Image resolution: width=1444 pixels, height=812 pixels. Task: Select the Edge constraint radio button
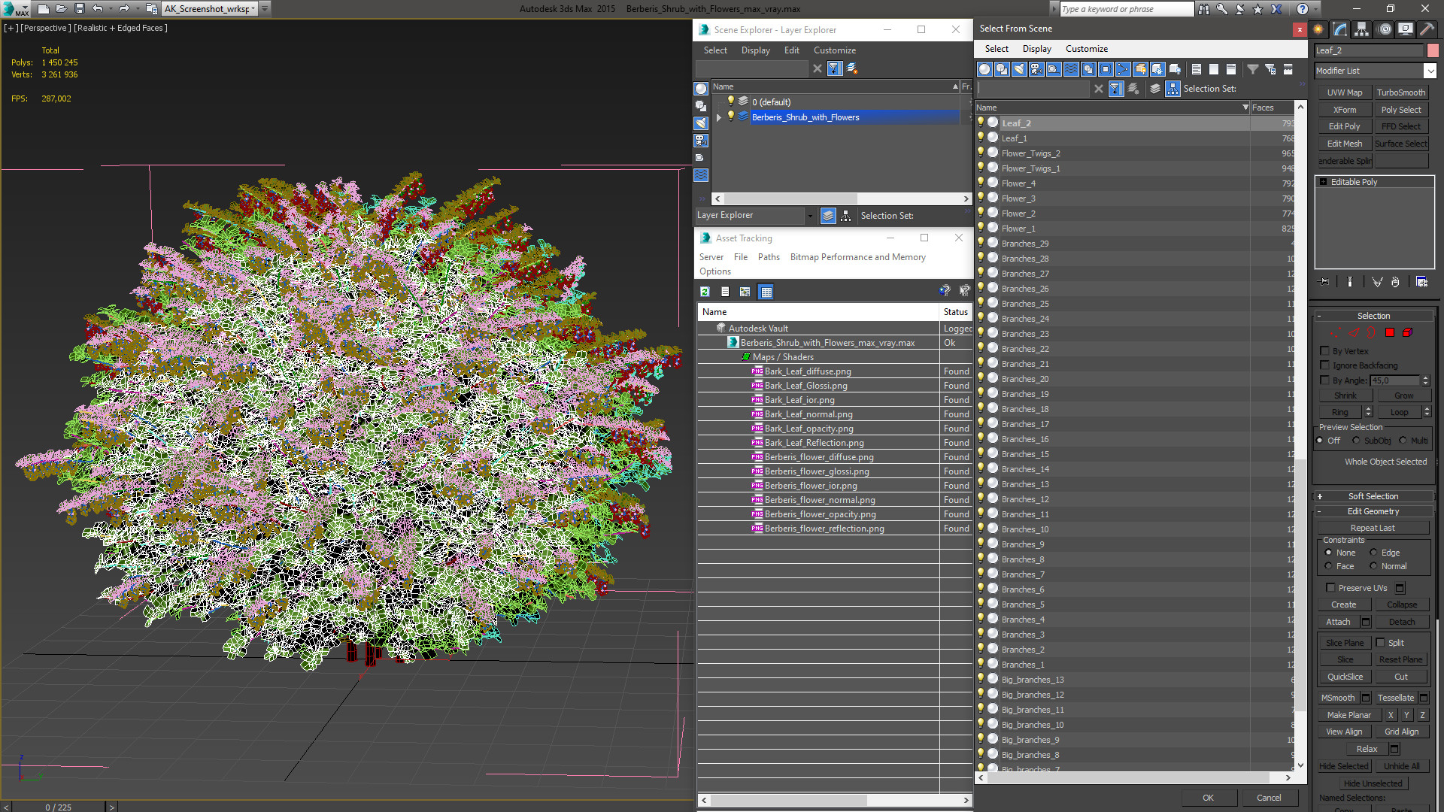click(x=1373, y=553)
